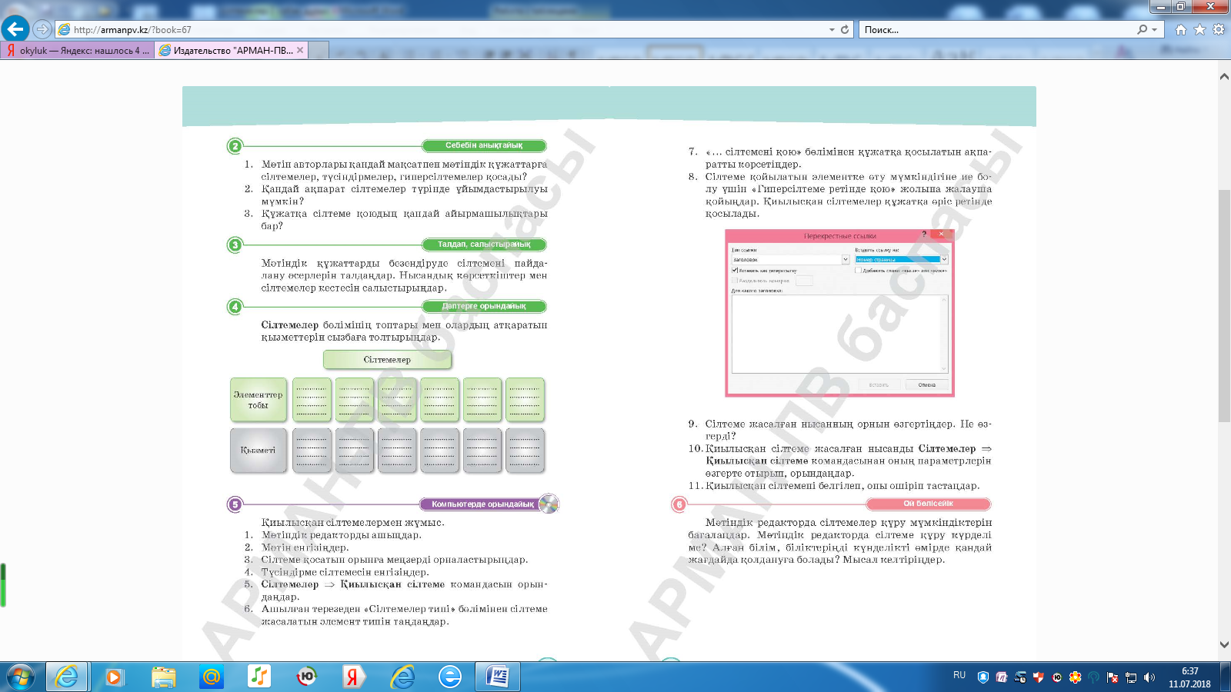The width and height of the screenshot is (1231, 692).
Task: Click the grey 'Қызметі' diagram box
Action: pyautogui.click(x=258, y=450)
